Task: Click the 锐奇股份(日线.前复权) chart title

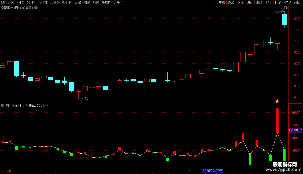Action: pyautogui.click(x=17, y=8)
